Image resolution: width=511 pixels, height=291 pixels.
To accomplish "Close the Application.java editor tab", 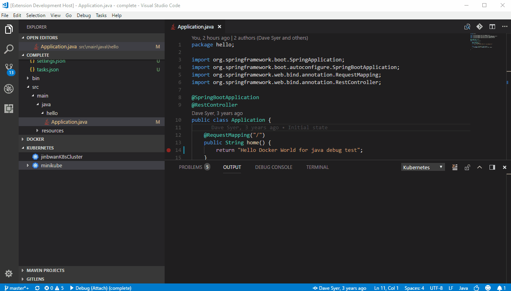I will click(x=219, y=27).
